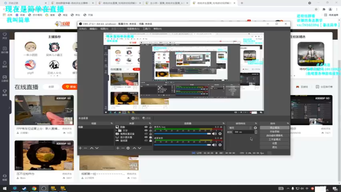Open the 压不住枪咋办 stream thumbnail

coord(44,155)
